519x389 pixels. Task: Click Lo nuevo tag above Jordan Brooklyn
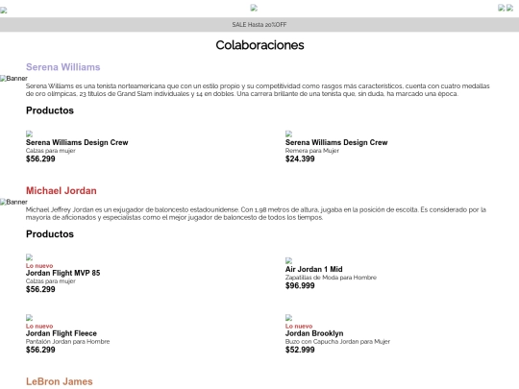(299, 327)
